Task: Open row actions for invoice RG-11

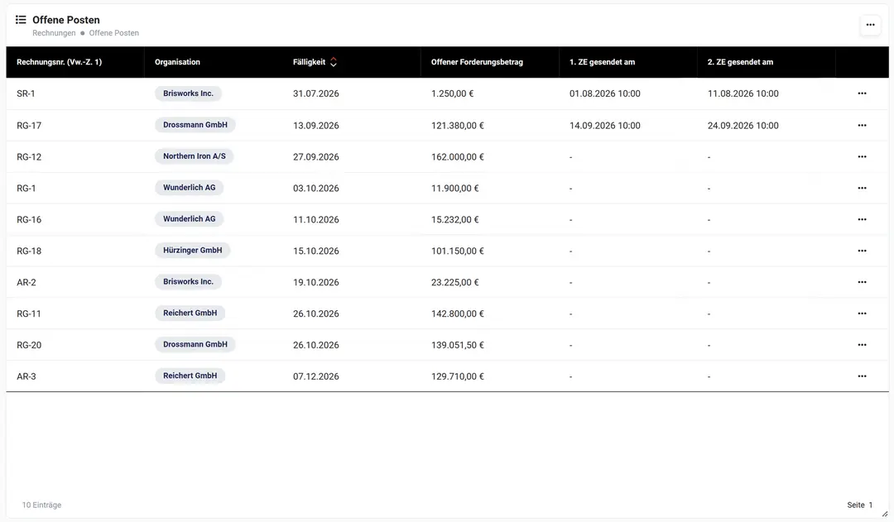Action: tap(862, 314)
